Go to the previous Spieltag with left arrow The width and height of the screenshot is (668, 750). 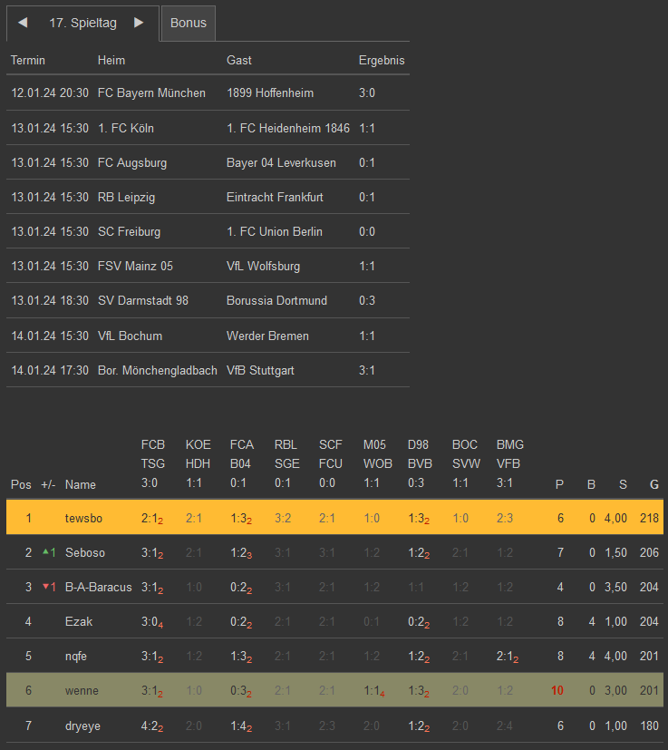23,23
